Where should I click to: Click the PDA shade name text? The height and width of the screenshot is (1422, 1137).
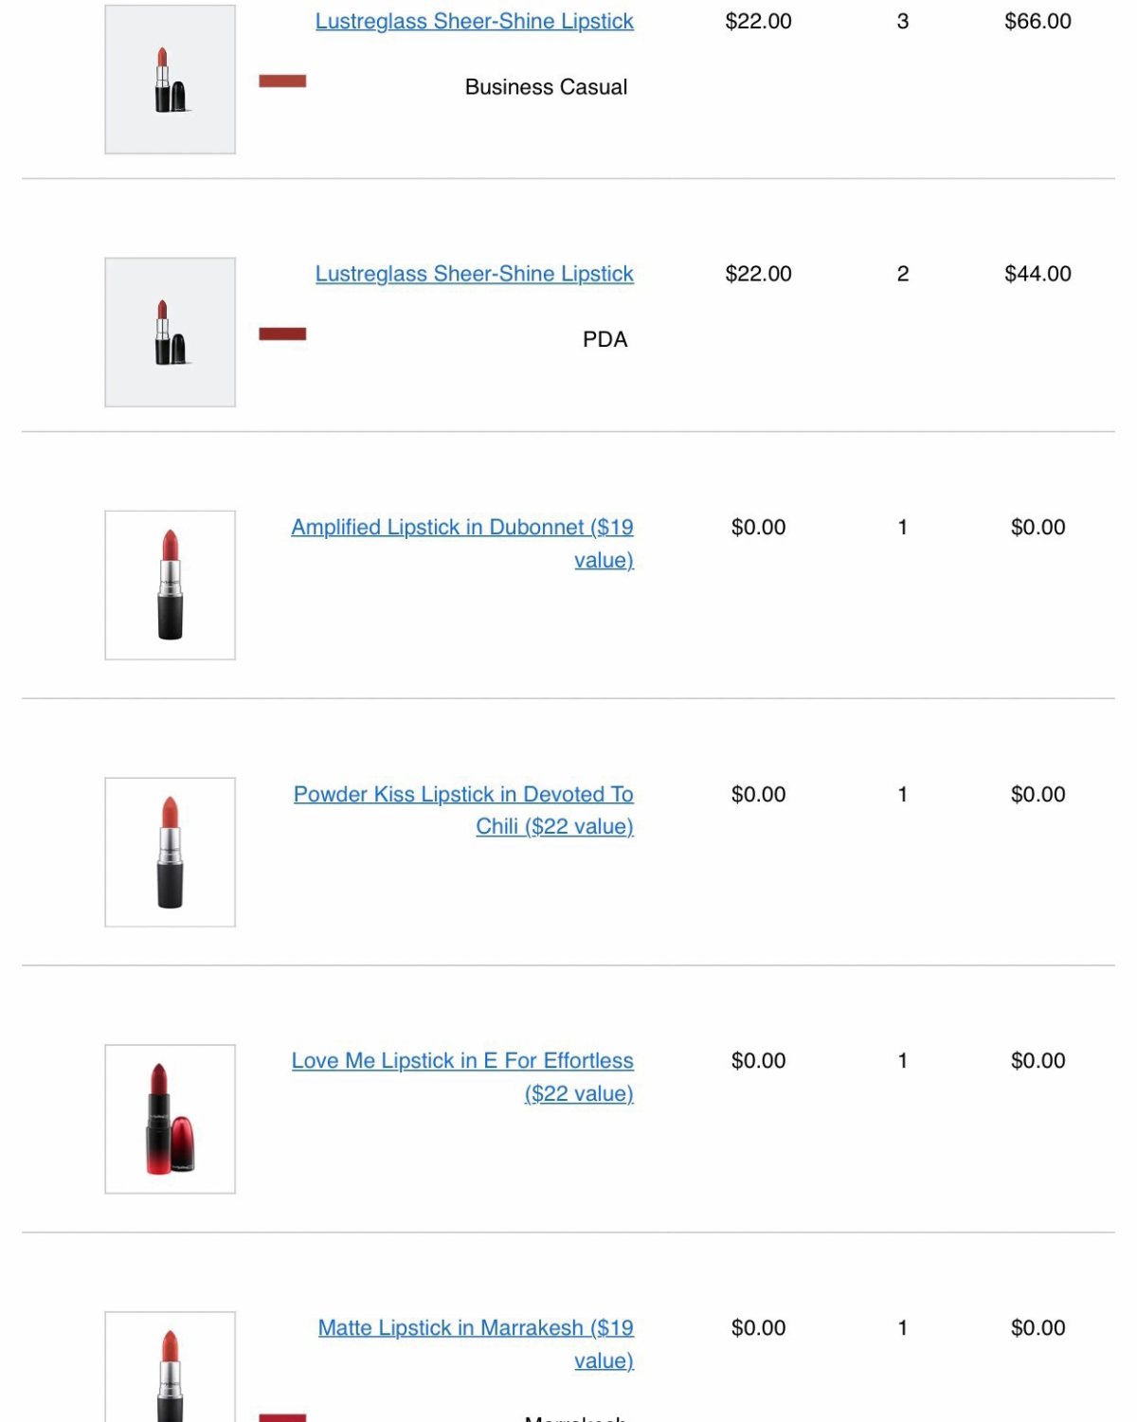tap(605, 339)
